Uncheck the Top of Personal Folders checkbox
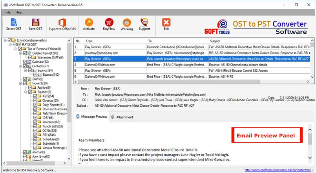The image size is (316, 173). pos(20,49)
